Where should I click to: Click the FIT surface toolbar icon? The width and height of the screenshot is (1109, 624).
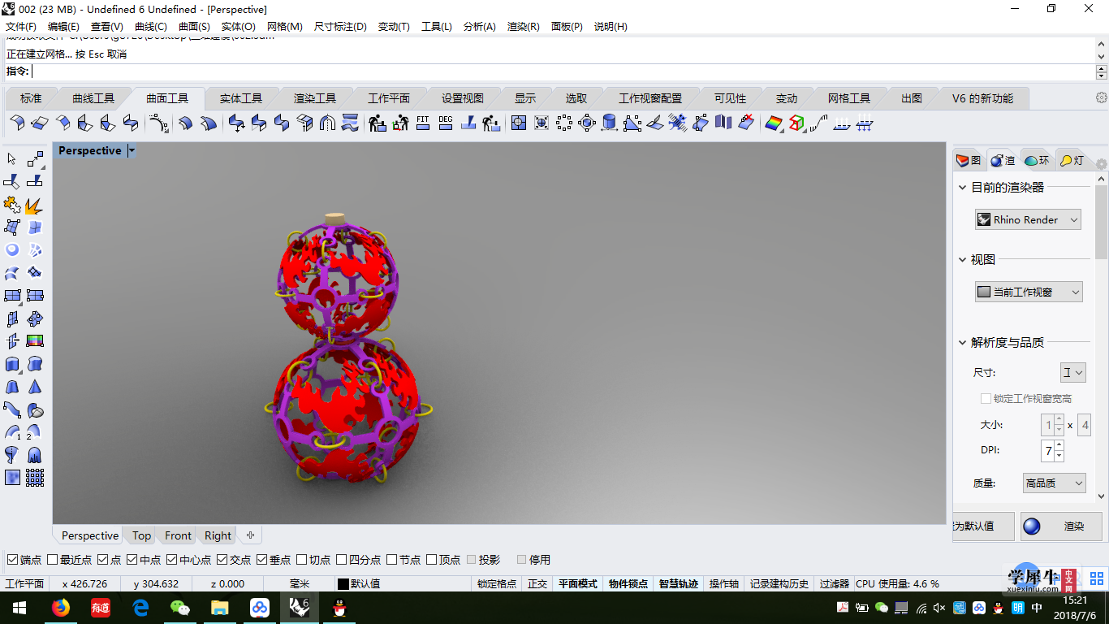pos(423,123)
